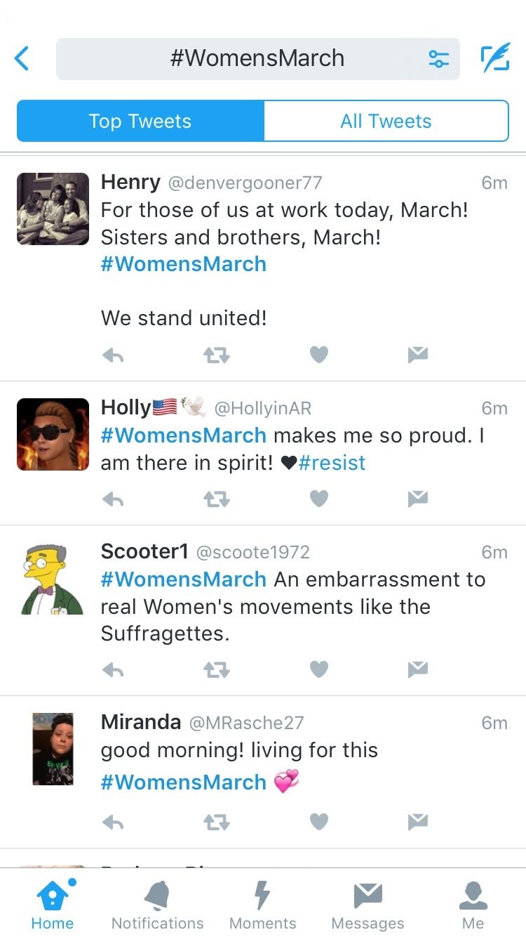Reply to Henry's tweet
Viewport: 526px width, 937px height.
(113, 356)
